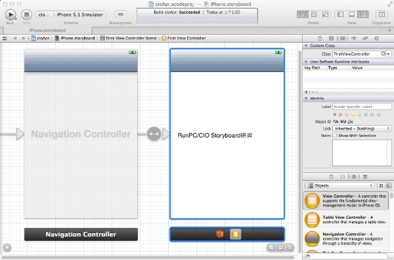Select the segue connector between controllers

[154, 134]
